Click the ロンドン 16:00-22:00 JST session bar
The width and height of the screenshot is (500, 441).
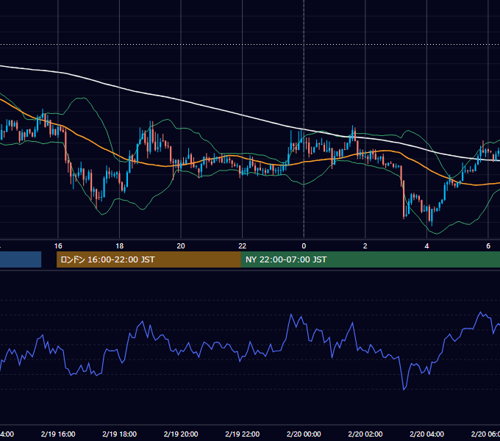coord(149,259)
